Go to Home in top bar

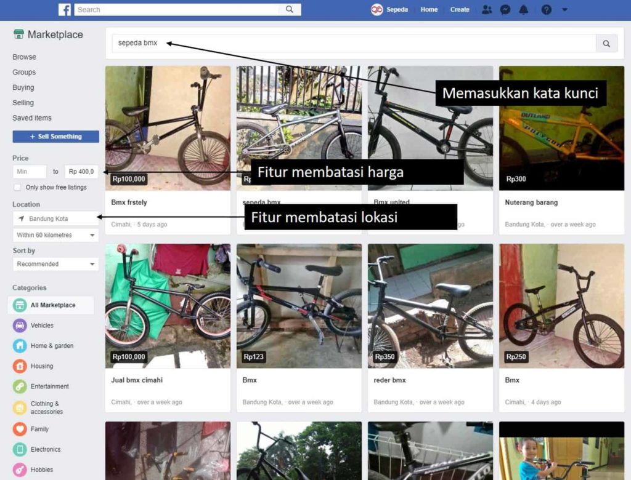[429, 9]
